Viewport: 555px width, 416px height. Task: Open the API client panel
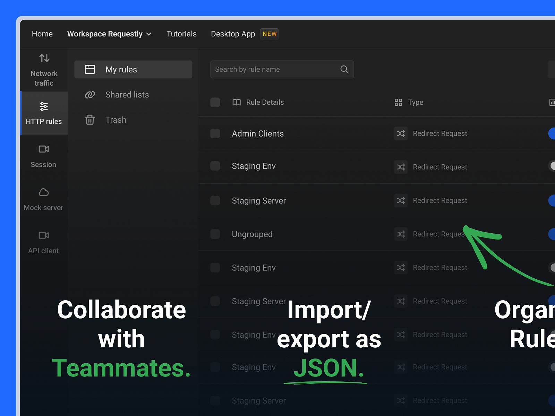click(43, 242)
